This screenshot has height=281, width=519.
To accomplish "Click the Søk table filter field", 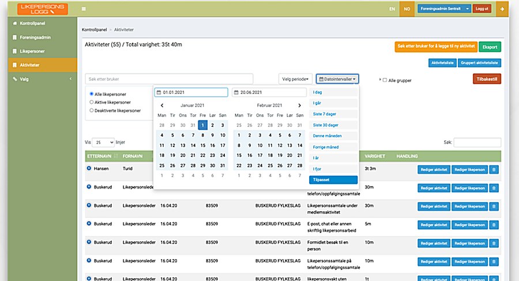I will (477, 142).
